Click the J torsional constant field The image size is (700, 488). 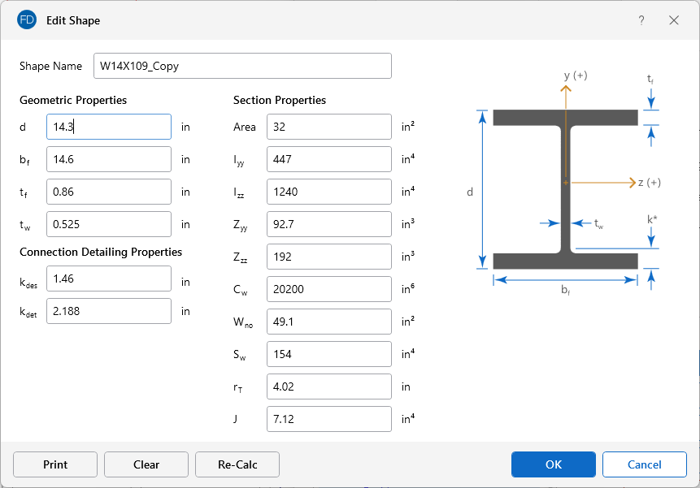point(328,419)
